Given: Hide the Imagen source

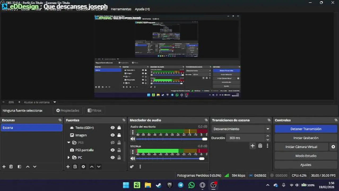Looking at the screenshot, I should (113, 135).
